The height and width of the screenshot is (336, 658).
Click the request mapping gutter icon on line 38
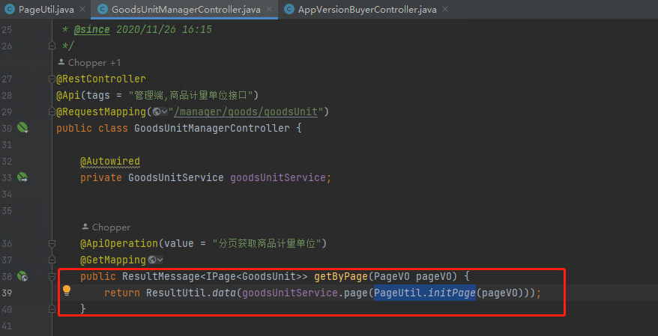22,276
